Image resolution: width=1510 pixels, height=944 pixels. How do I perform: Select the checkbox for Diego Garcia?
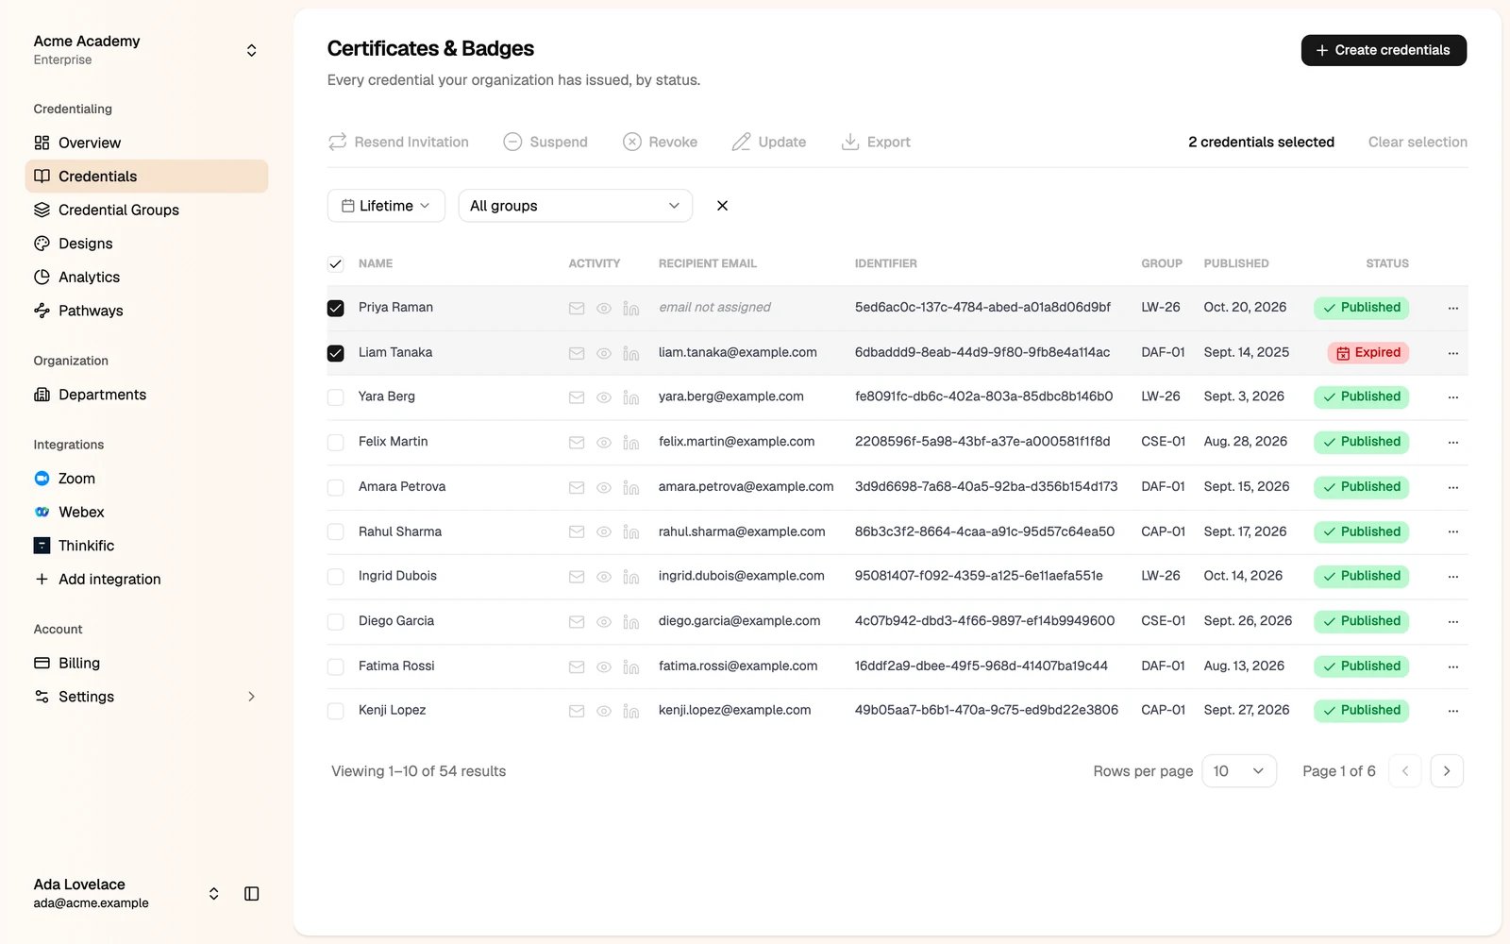pos(335,622)
